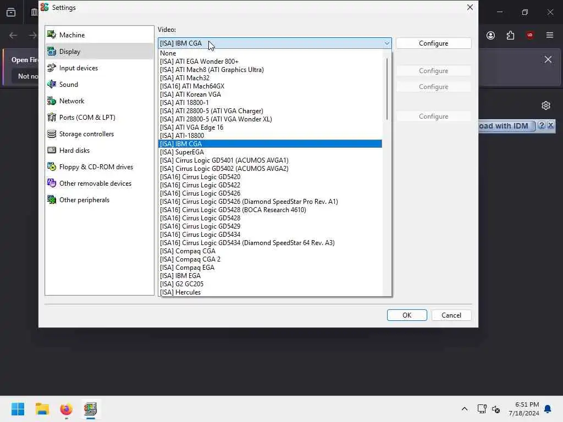Open the clock and date in taskbar

point(524,409)
